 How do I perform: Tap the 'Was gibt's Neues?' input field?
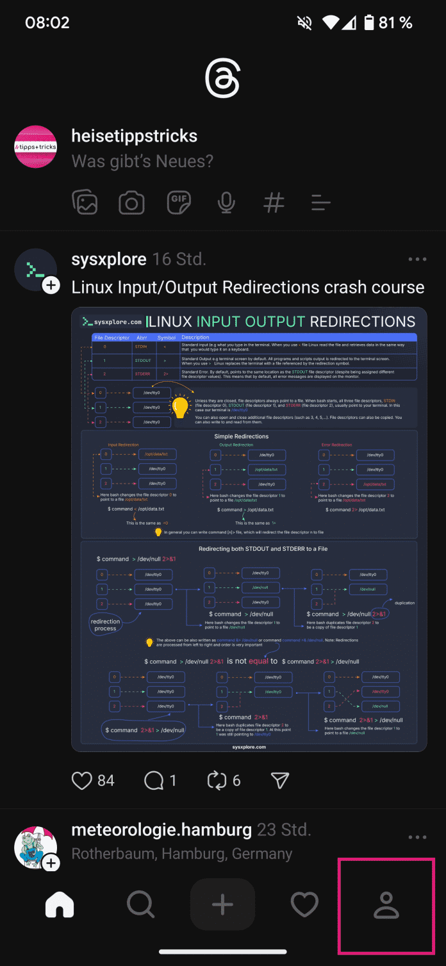(142, 161)
